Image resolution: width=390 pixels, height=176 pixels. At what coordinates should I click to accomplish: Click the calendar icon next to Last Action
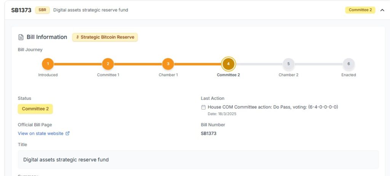203,107
